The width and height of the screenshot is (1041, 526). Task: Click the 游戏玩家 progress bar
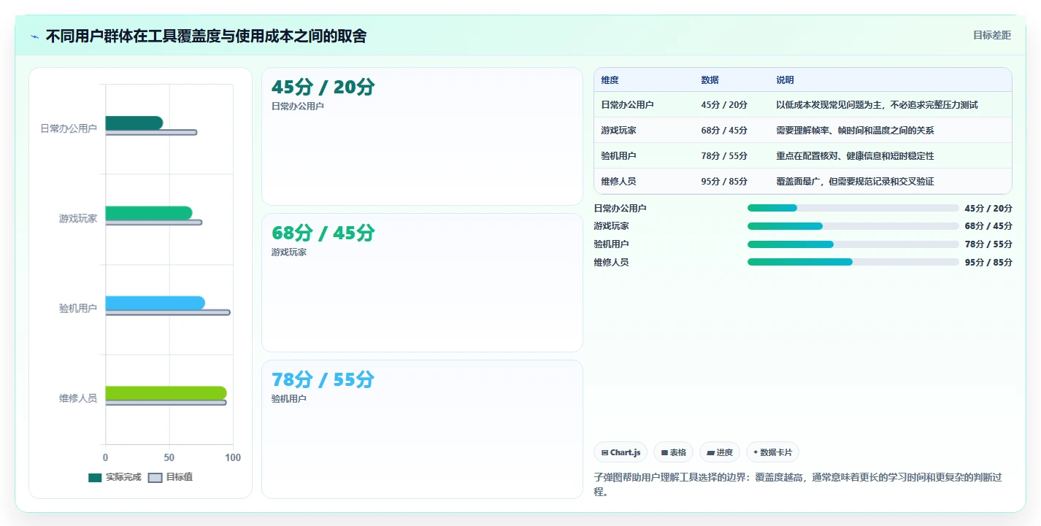tap(853, 226)
